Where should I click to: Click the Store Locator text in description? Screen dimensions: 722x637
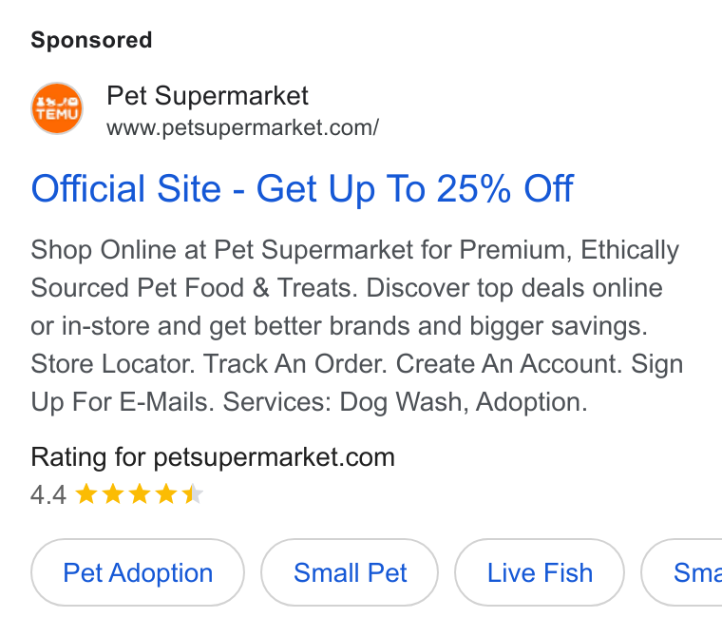coord(113,364)
